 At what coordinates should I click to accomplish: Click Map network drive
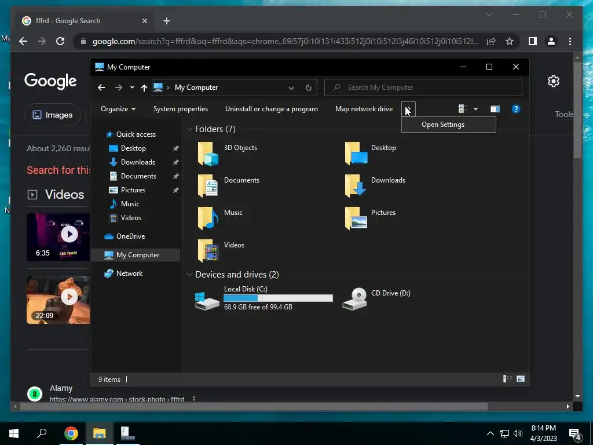coord(364,109)
